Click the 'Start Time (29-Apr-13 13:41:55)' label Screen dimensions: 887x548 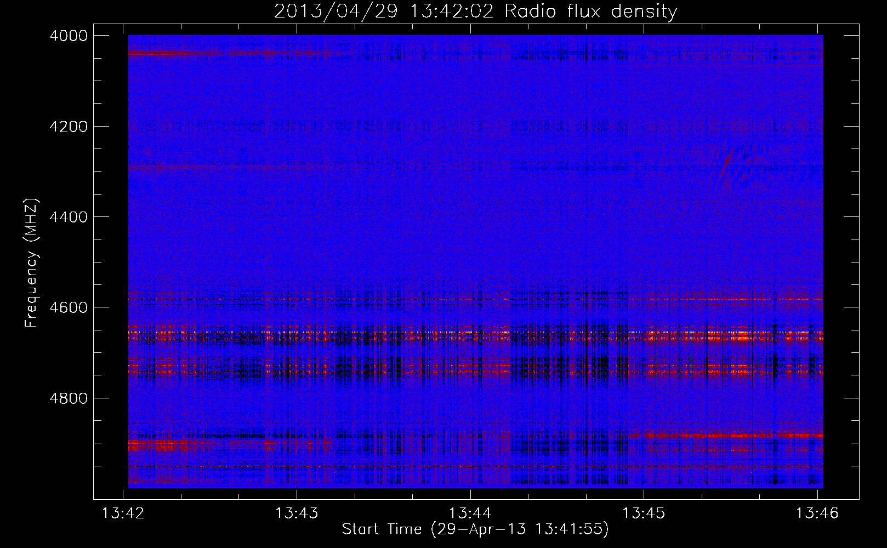pos(475,529)
